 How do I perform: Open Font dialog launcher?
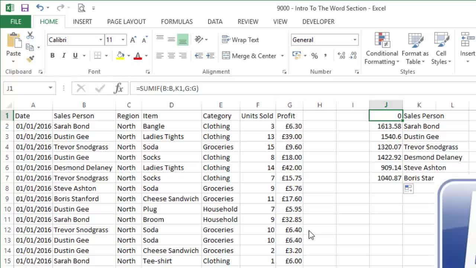pyautogui.click(x=148, y=72)
